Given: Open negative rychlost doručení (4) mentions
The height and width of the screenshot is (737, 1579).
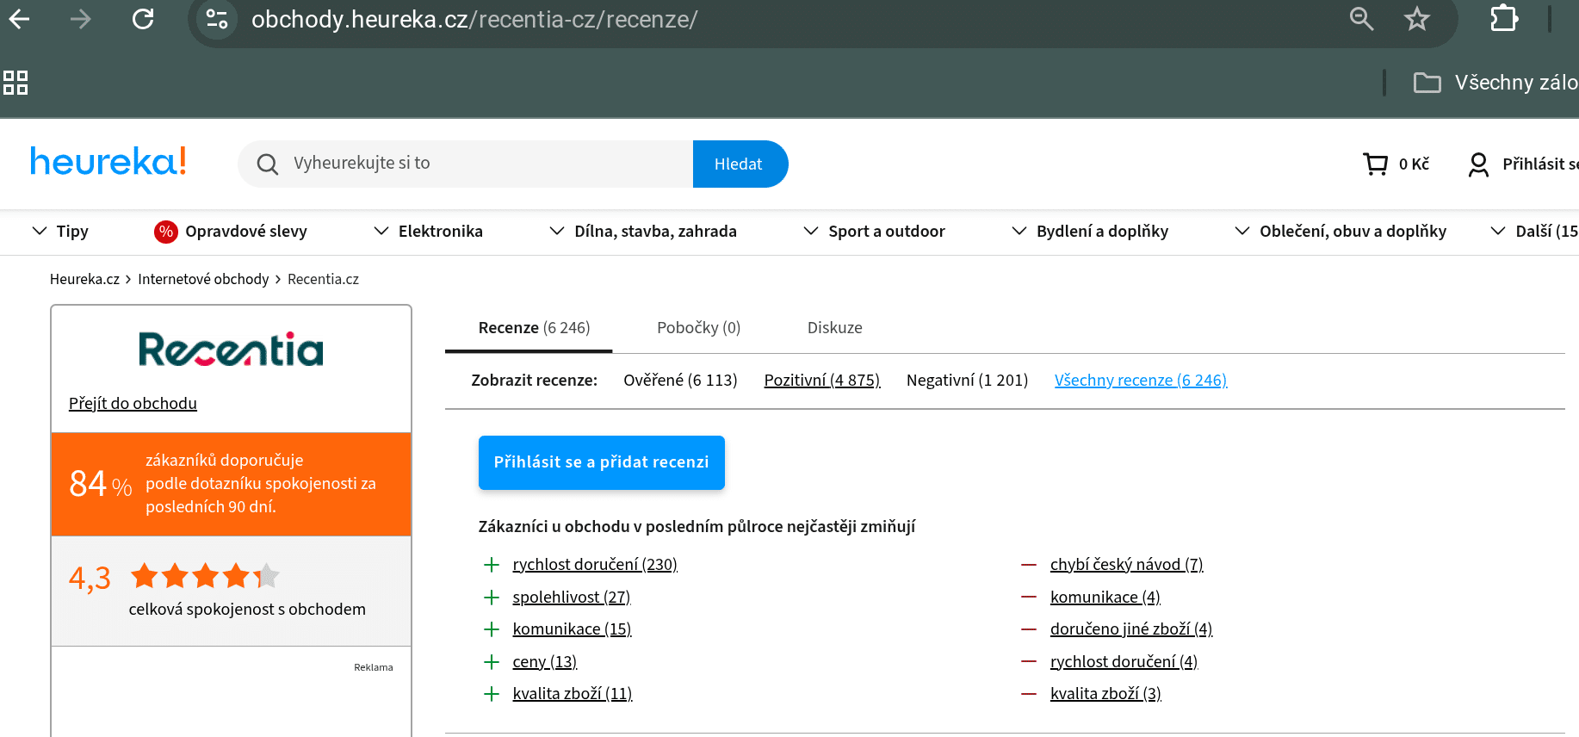Looking at the screenshot, I should 1124,662.
